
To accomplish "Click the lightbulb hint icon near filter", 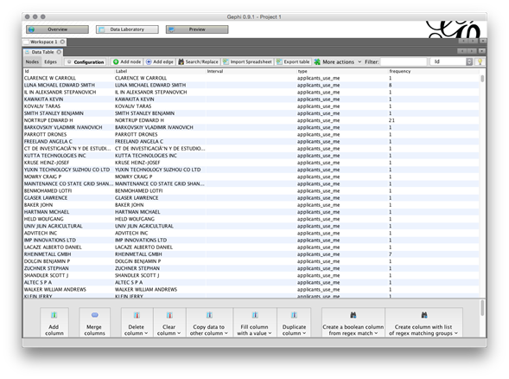I will click(480, 61).
